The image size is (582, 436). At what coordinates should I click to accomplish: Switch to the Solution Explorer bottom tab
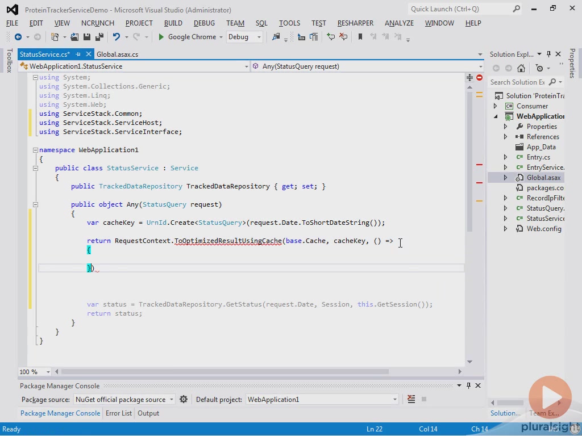tap(505, 413)
